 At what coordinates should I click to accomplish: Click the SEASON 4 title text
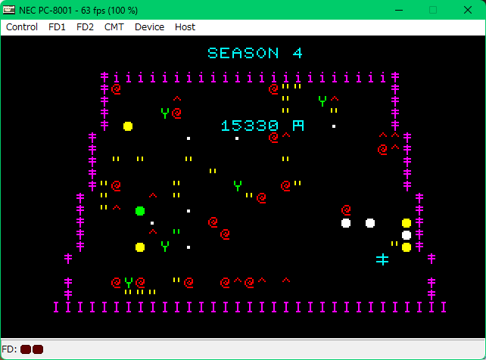[255, 53]
